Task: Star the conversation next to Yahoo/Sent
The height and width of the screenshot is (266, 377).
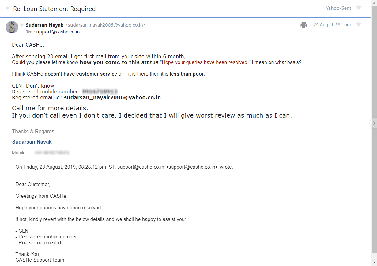Action: [x=359, y=8]
